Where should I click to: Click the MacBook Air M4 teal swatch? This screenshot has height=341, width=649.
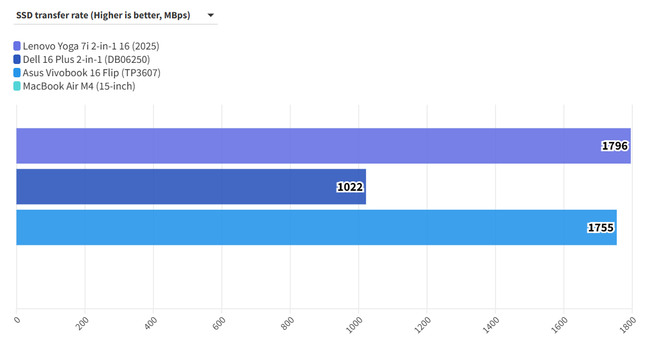pos(17,86)
